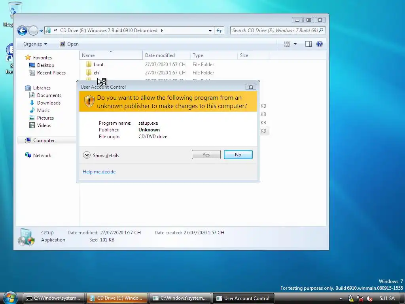Click the taskbar clock 5:11 SA
Image resolution: width=405 pixels, height=304 pixels.
click(387, 298)
